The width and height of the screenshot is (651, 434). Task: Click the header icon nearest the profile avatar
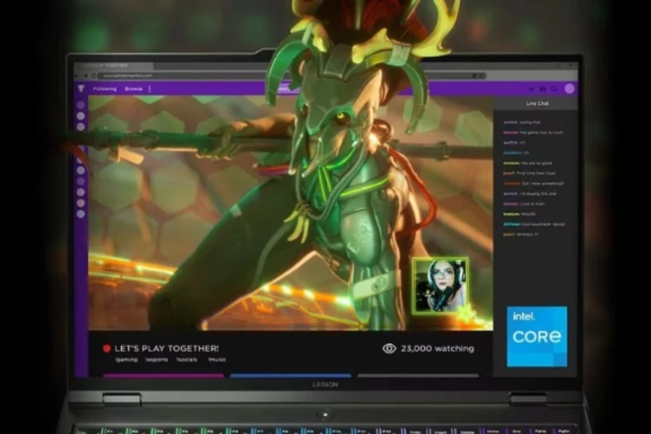pyautogui.click(x=554, y=89)
